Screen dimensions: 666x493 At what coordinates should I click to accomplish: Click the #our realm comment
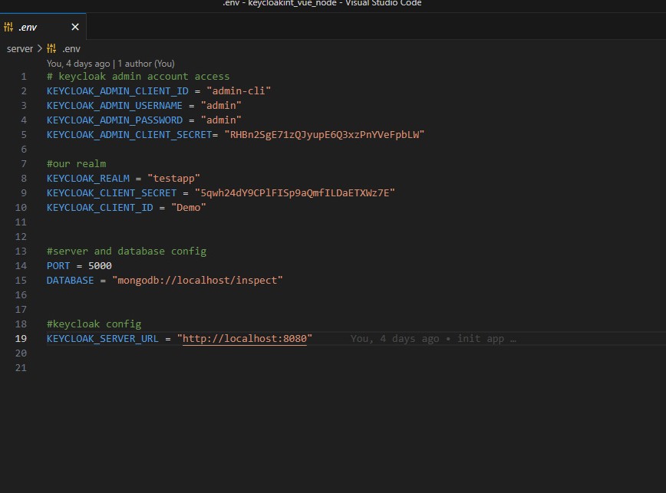tap(77, 164)
